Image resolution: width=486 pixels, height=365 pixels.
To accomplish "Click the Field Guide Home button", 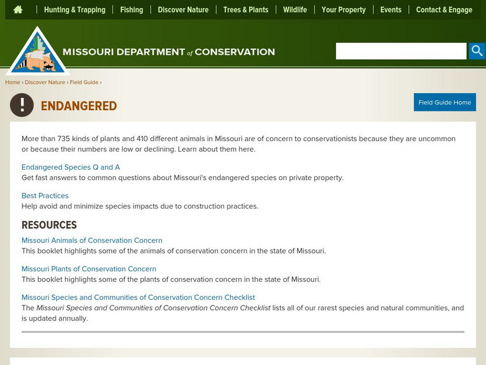I will (x=445, y=102).
